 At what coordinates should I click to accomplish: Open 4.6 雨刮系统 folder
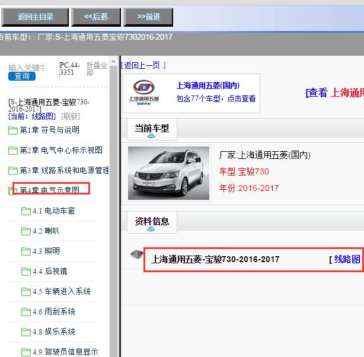[54, 312]
